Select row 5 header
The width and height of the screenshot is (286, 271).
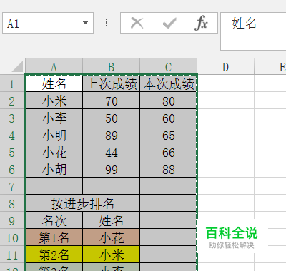click(x=12, y=153)
